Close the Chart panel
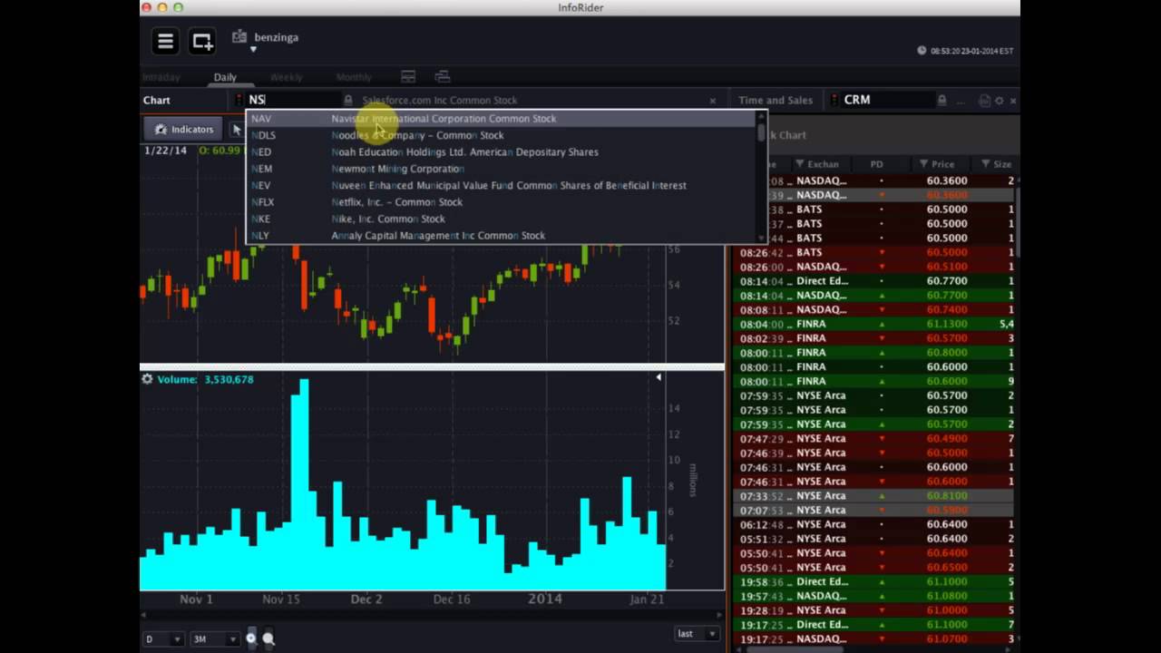Screen dimensions: 1161x653 [x=713, y=101]
